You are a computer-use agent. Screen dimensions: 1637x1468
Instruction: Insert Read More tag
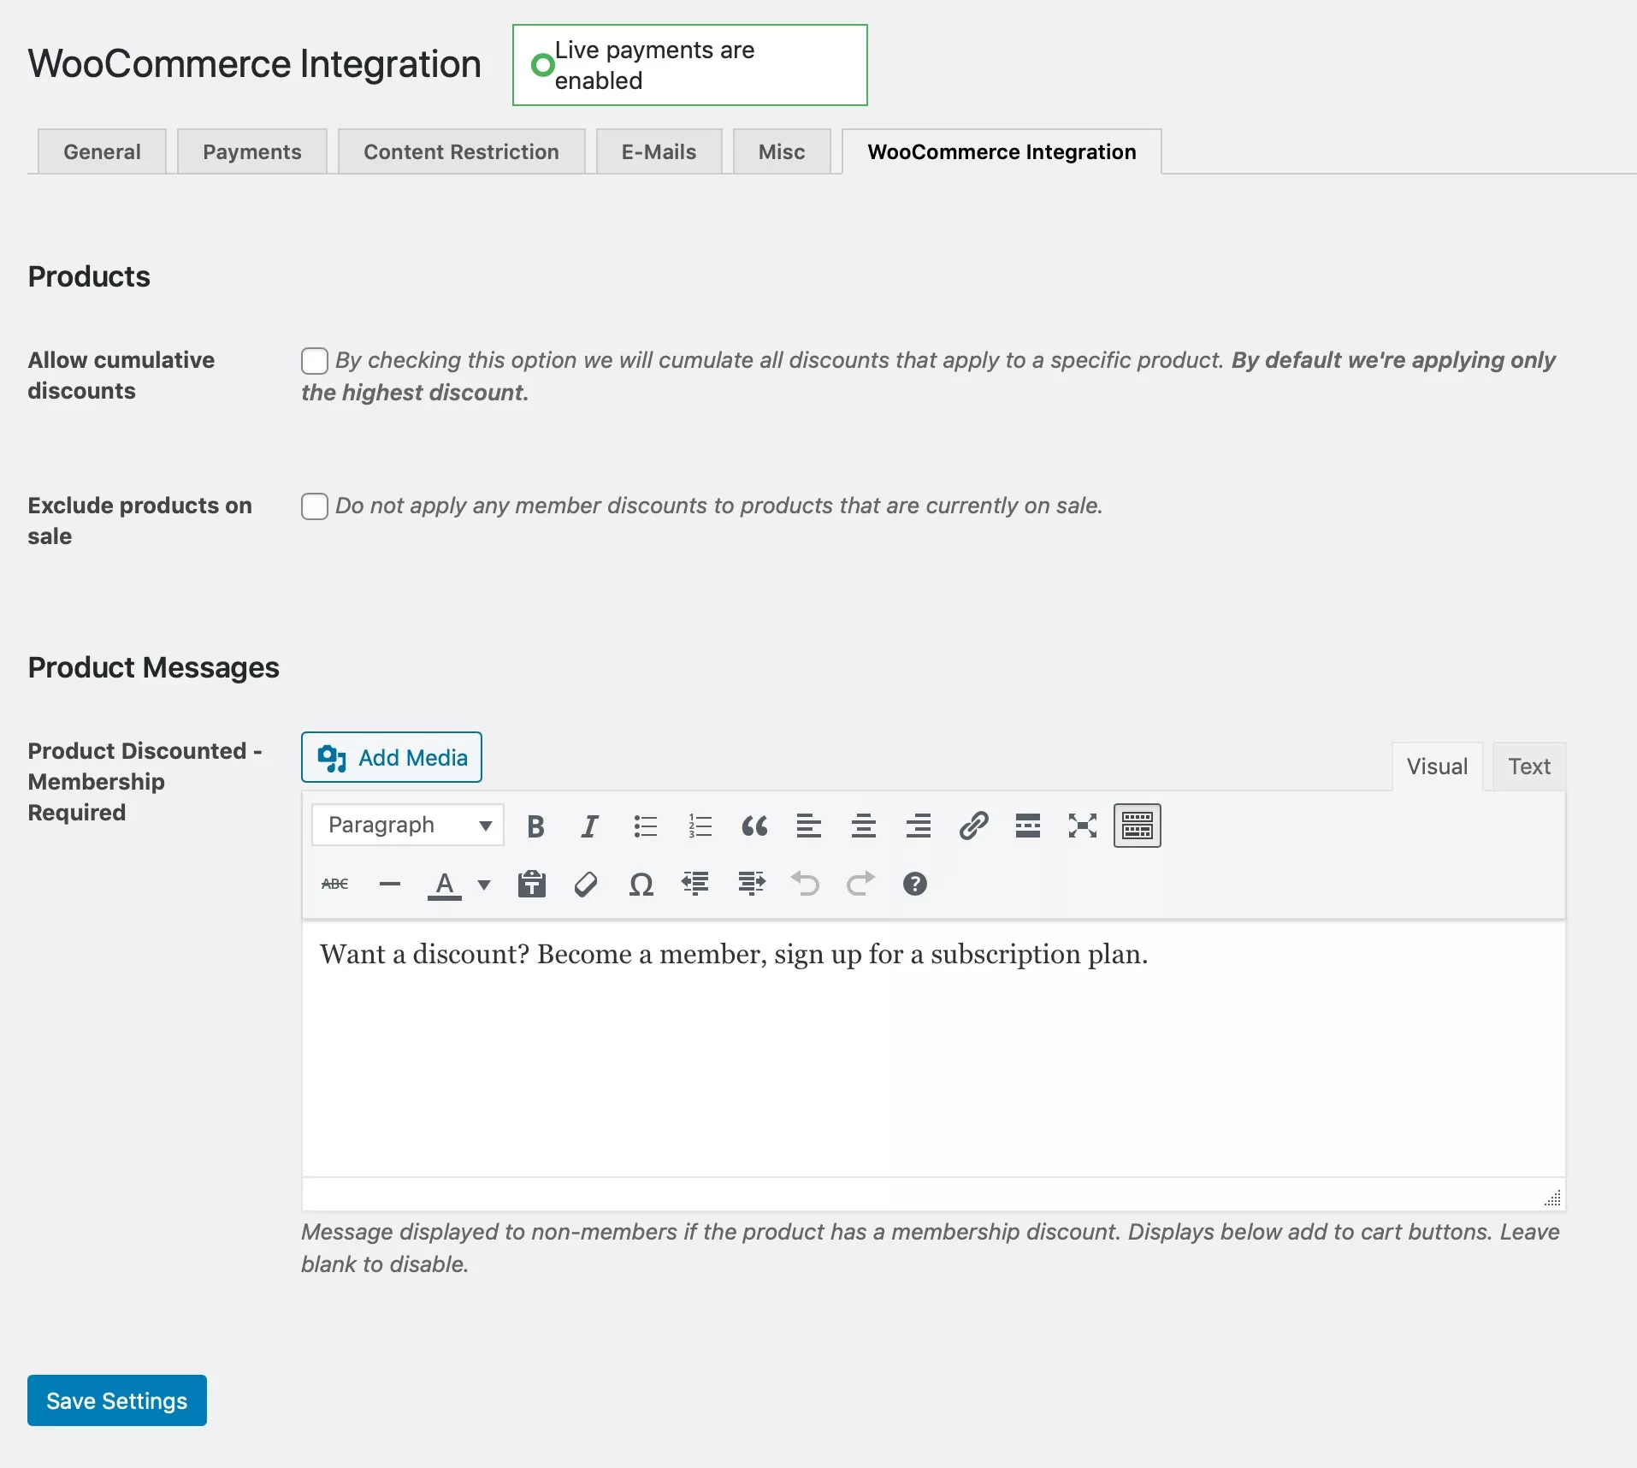coord(1028,826)
